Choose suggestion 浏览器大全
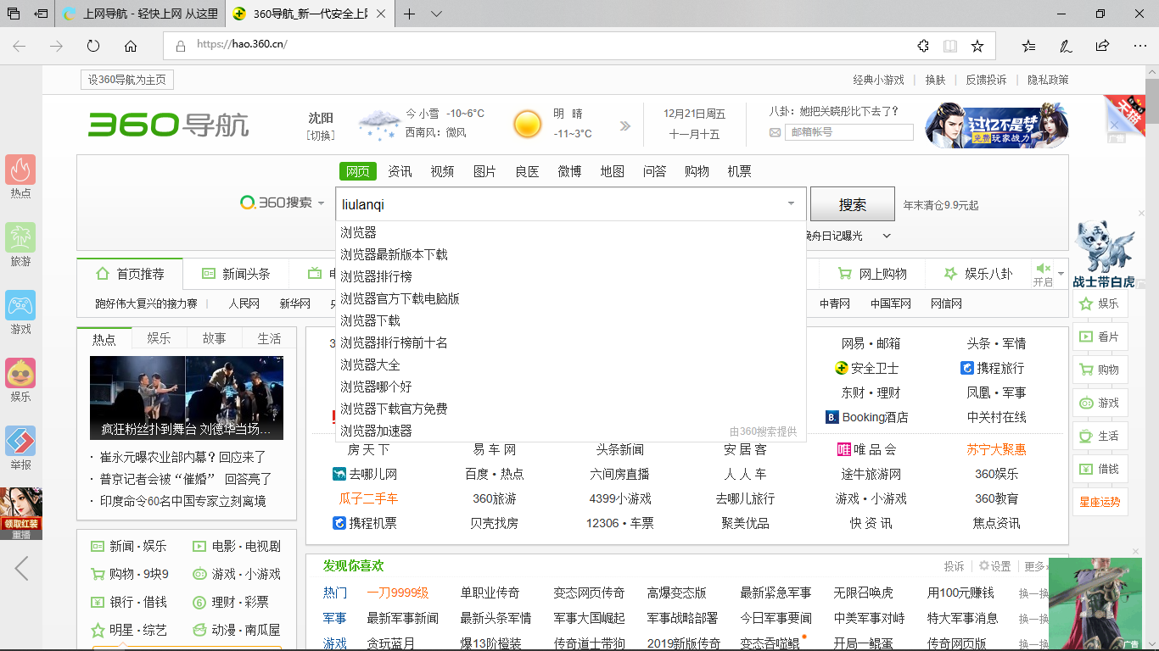This screenshot has width=1159, height=651. click(570, 364)
